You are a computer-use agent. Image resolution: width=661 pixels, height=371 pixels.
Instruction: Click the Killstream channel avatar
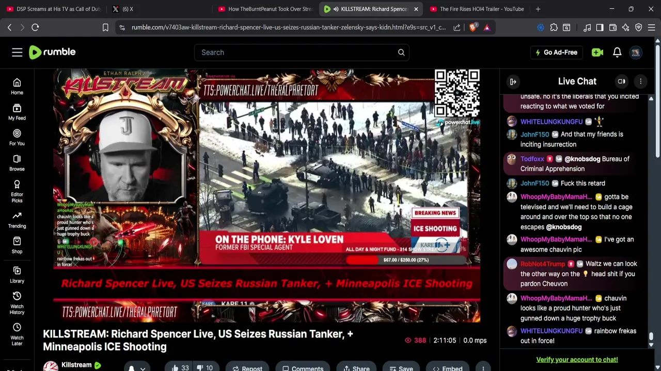coord(50,367)
